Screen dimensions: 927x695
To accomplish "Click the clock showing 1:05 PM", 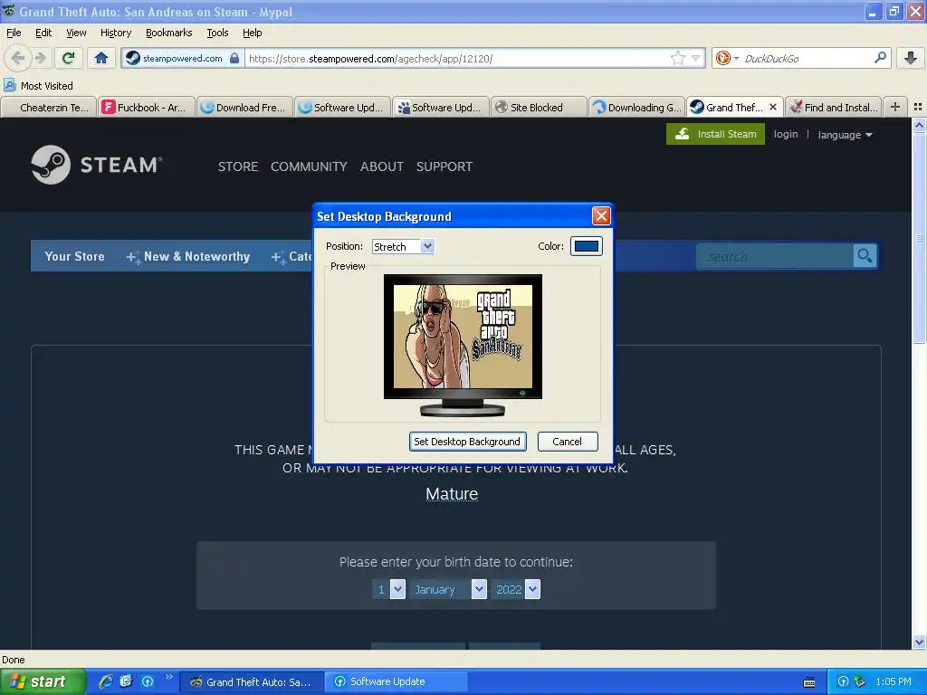I will (x=894, y=681).
